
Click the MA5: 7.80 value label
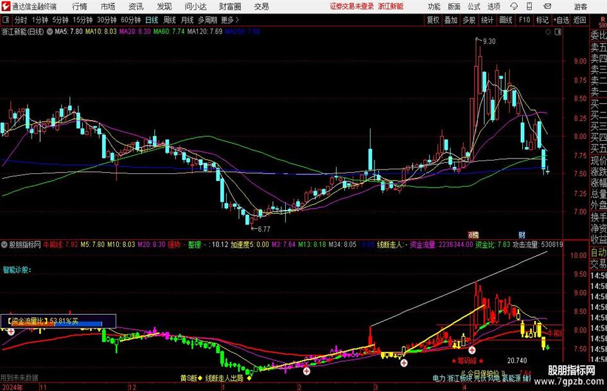pyautogui.click(x=69, y=31)
